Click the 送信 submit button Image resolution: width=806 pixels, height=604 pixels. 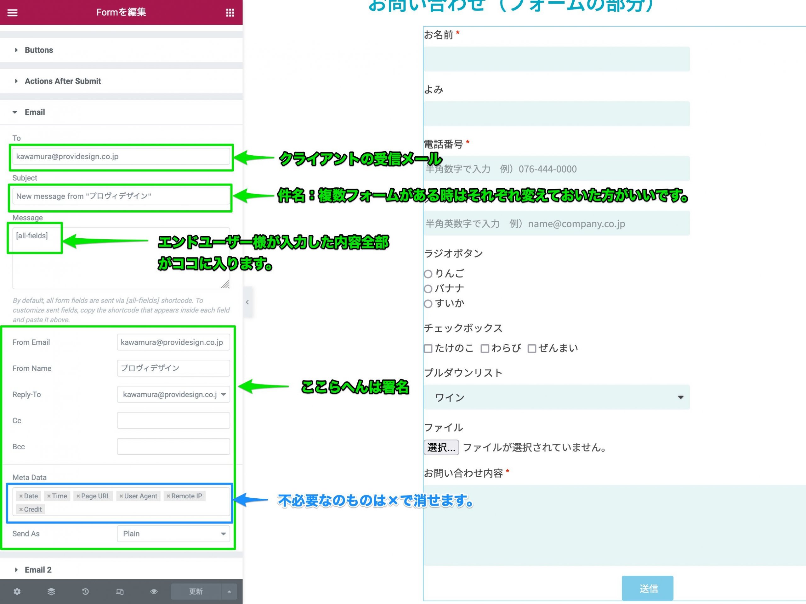pos(648,588)
